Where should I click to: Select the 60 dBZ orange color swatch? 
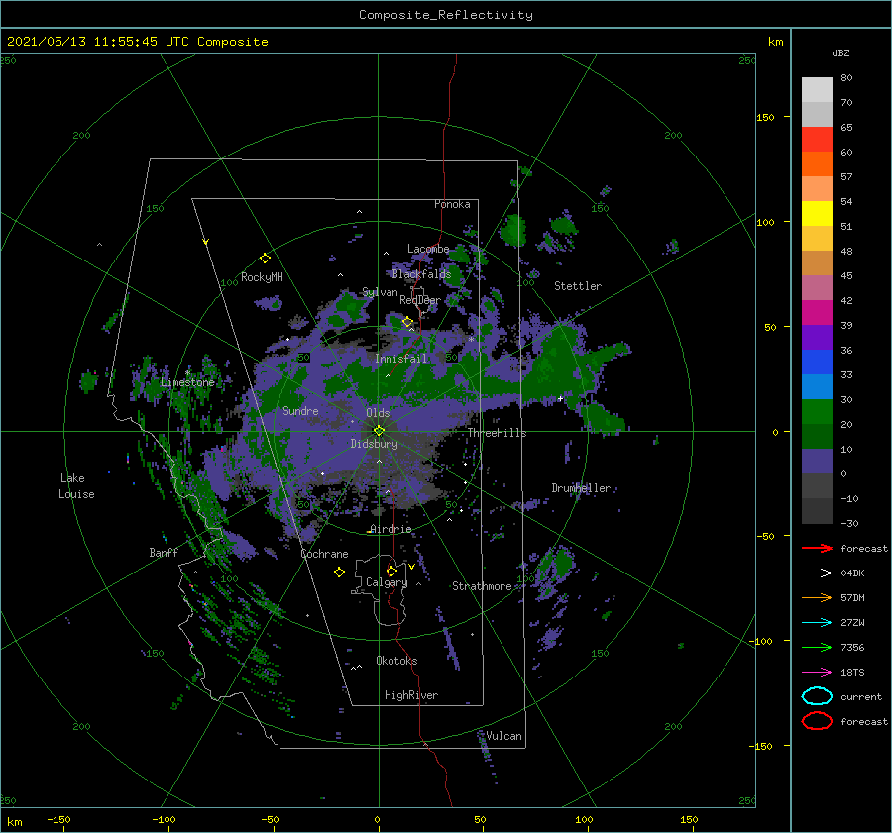(x=817, y=163)
